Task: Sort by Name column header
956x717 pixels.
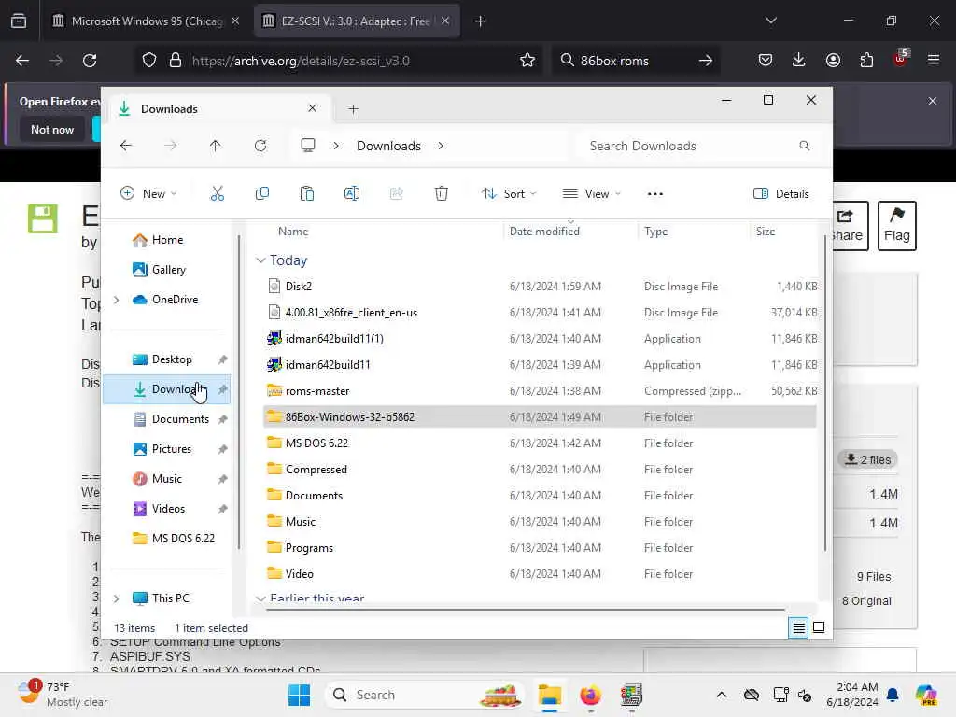Action: (293, 232)
